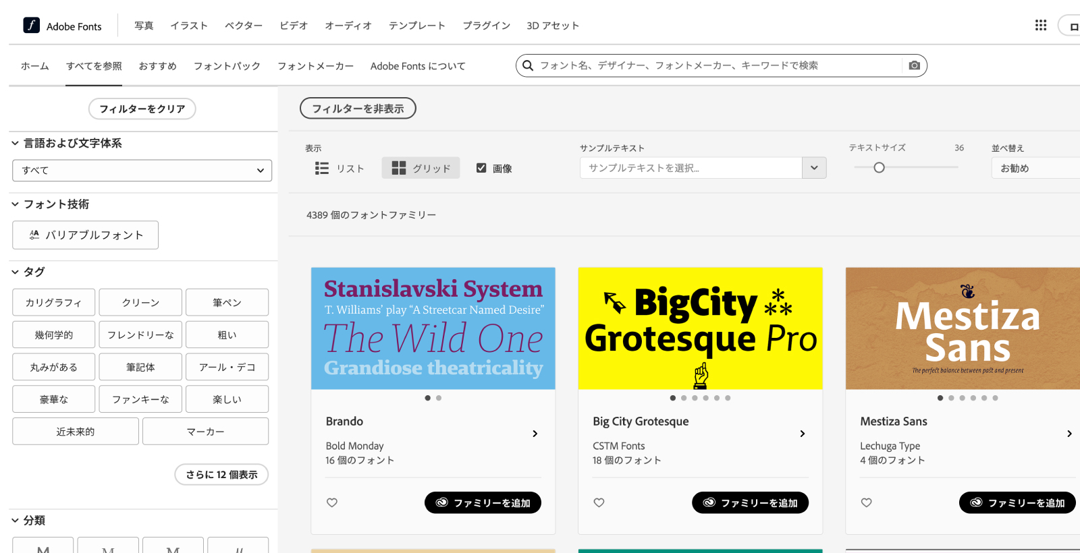
Task: Add Brando family with ファミリーを追加
Action: point(483,502)
